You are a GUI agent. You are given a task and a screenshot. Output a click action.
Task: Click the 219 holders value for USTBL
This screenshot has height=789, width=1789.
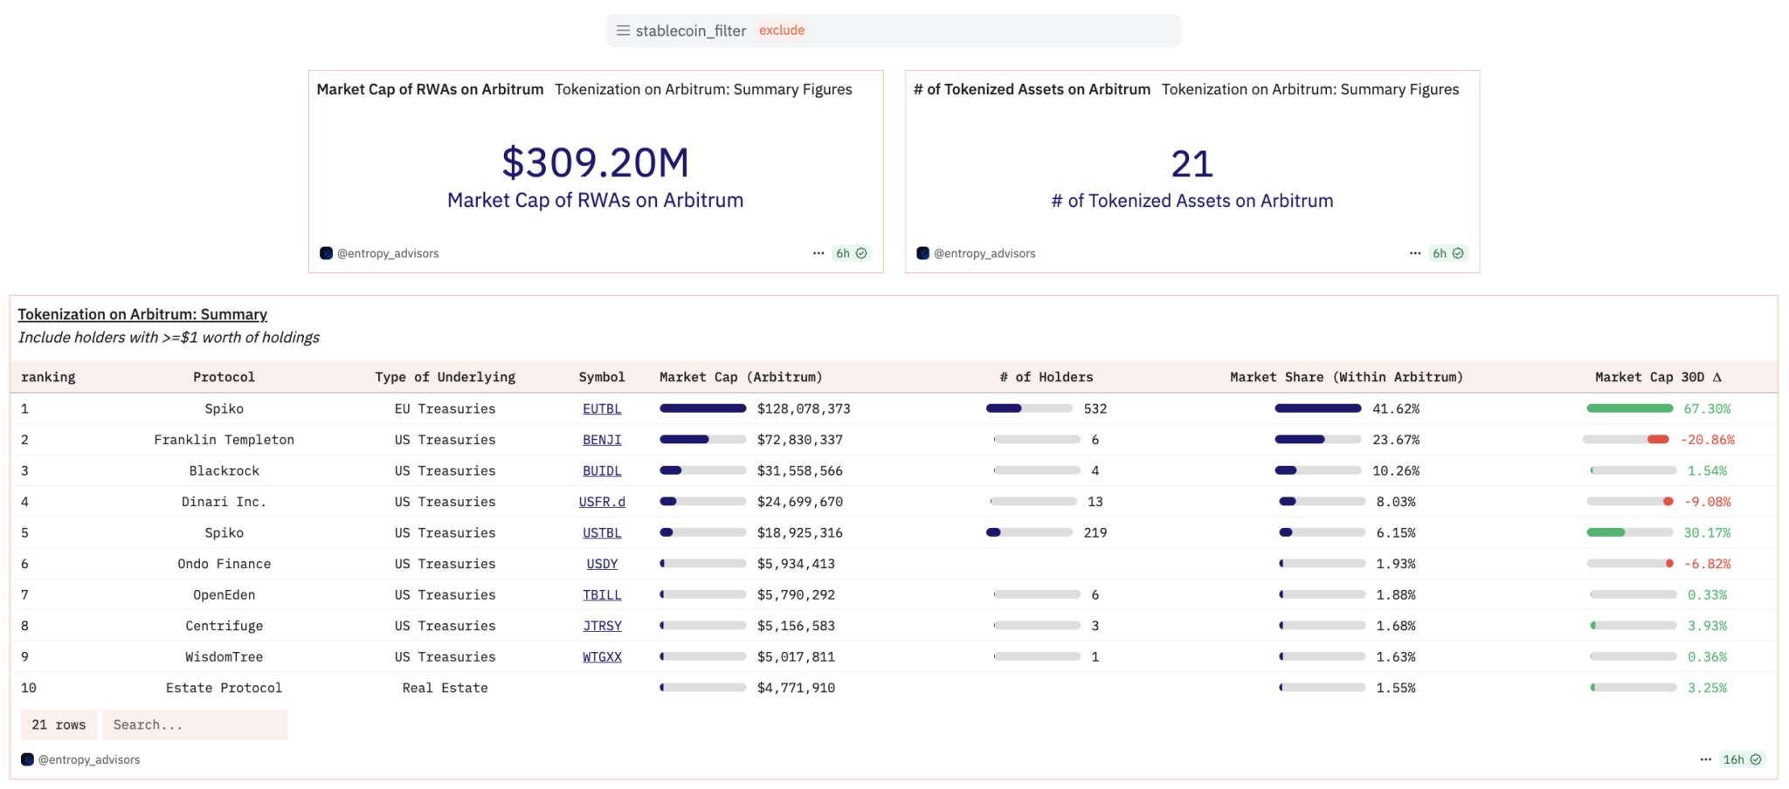coord(1095,532)
